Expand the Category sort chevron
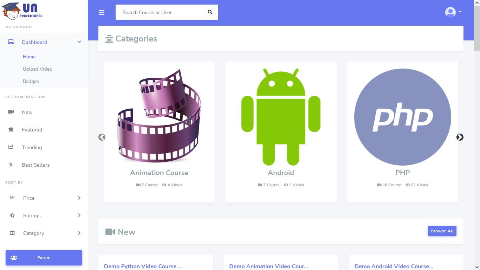This screenshot has width=480, height=270. click(x=79, y=233)
